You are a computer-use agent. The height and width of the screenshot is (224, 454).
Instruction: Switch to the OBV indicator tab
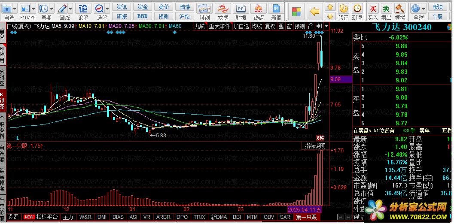coord(269,217)
